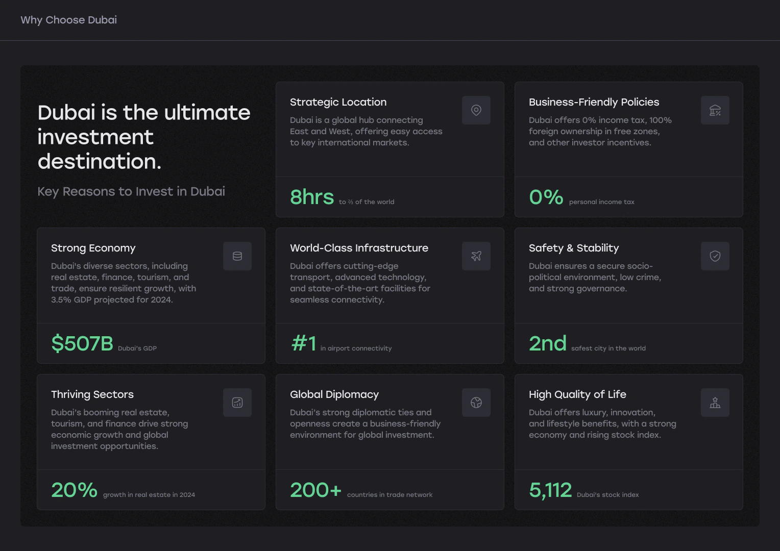This screenshot has width=780, height=551.
Task: Click the bank percent icon on Business-Friendly Policies
Action: coord(715,110)
